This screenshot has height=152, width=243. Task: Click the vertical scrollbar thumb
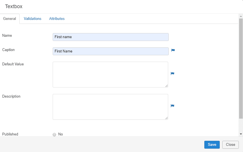click(x=241, y=68)
